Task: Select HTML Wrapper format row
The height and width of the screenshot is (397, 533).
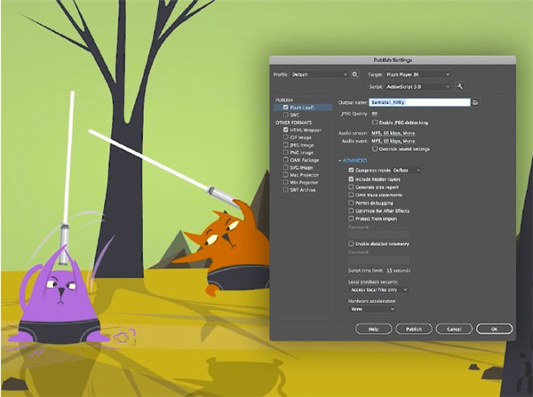Action: [x=303, y=130]
